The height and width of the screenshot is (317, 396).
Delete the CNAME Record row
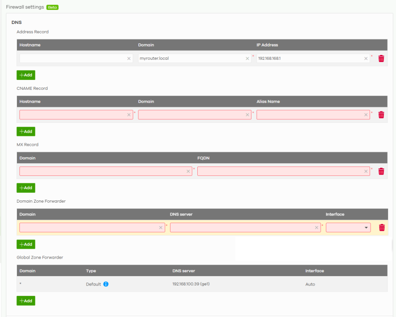click(x=381, y=115)
